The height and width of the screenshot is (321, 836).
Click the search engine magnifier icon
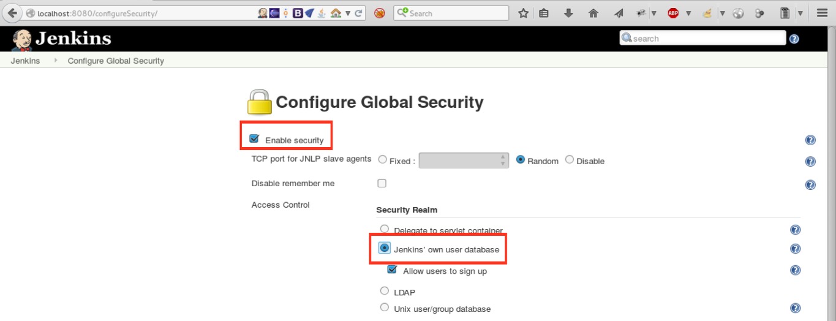(x=402, y=13)
